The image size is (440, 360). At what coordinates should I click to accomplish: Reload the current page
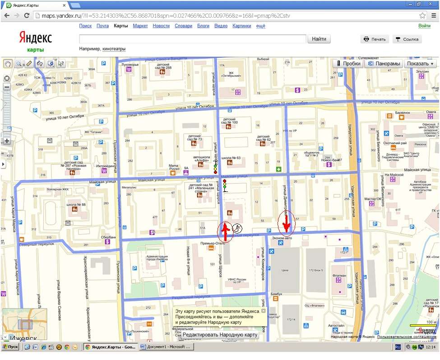tap(27, 16)
